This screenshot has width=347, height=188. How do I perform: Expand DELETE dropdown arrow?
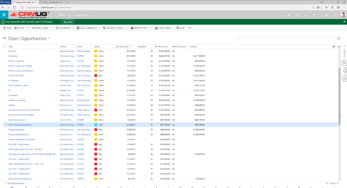click(x=28, y=28)
